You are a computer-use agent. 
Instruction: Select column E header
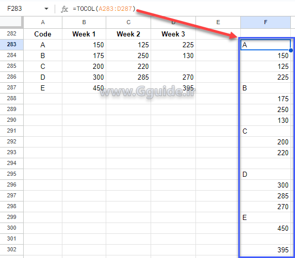(218, 22)
